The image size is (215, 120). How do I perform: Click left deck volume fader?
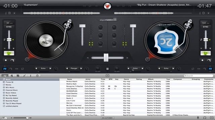coord(82,26)
